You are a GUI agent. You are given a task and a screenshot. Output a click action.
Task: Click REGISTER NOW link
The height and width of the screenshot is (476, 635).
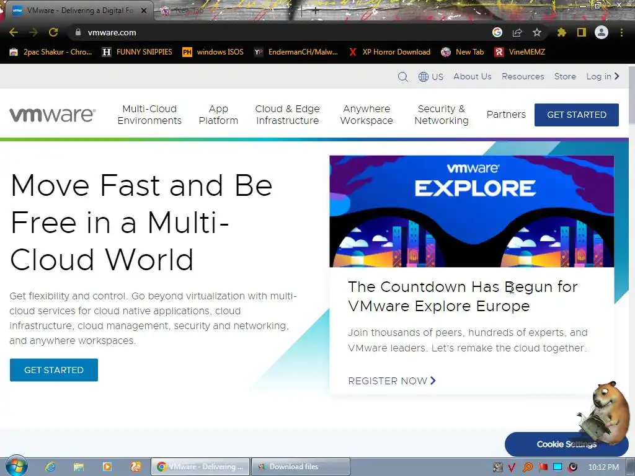click(x=392, y=381)
